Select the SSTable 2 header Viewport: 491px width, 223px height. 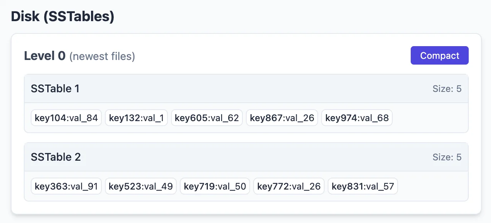[x=246, y=157]
